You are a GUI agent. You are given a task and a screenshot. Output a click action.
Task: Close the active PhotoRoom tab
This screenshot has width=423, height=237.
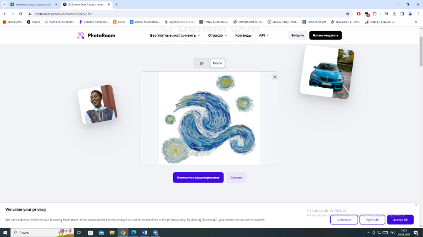[x=109, y=4]
